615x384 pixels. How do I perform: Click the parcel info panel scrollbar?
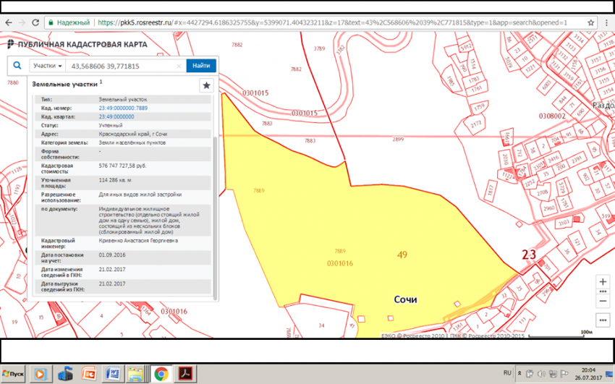pyautogui.click(x=215, y=218)
